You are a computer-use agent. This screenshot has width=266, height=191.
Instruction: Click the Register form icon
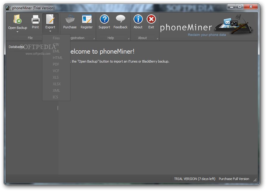tap(87, 19)
